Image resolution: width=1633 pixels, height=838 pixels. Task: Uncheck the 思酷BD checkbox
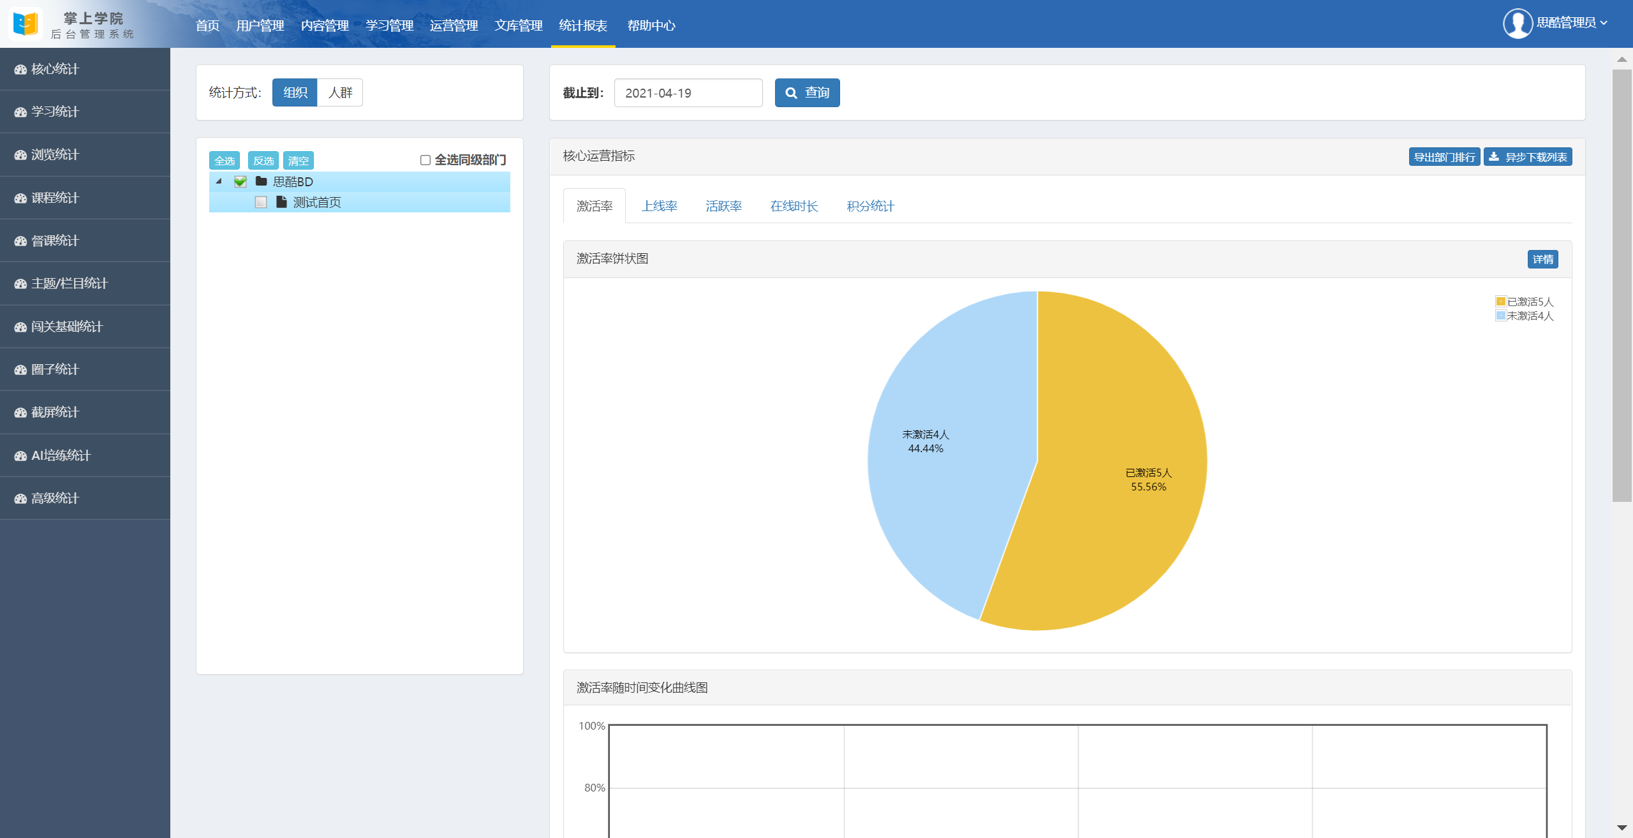coord(240,182)
